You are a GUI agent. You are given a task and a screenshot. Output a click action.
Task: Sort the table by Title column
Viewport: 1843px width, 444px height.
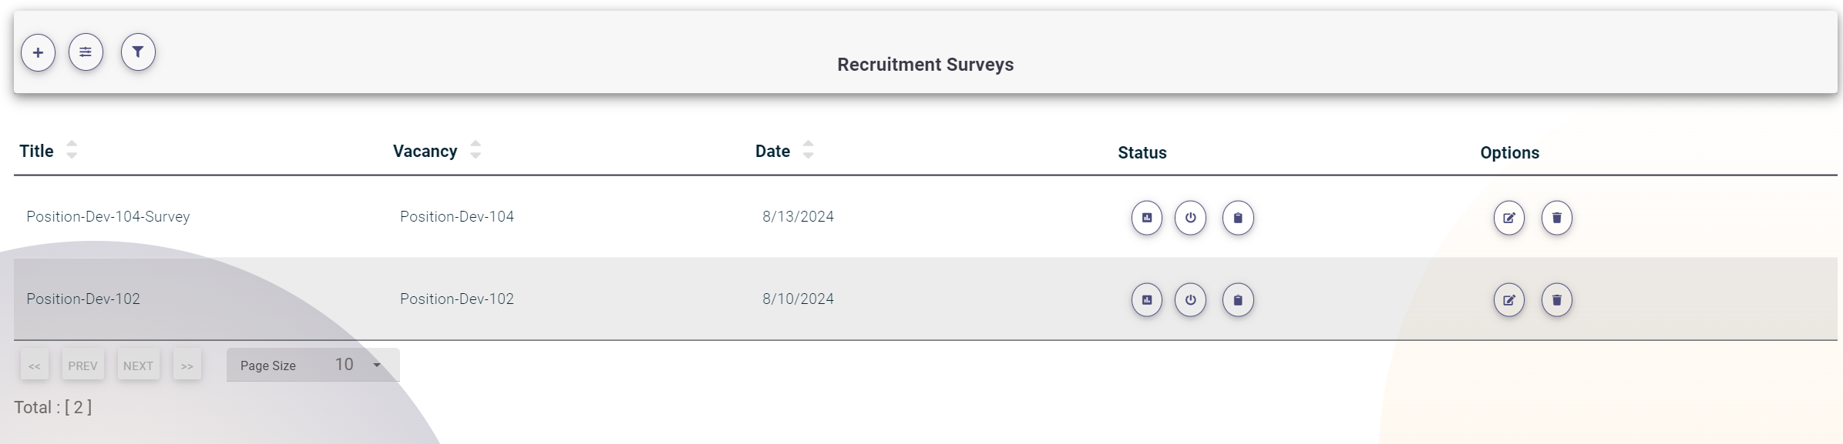71,151
